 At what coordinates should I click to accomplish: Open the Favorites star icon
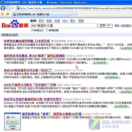pyautogui.click(x=2, y=14)
